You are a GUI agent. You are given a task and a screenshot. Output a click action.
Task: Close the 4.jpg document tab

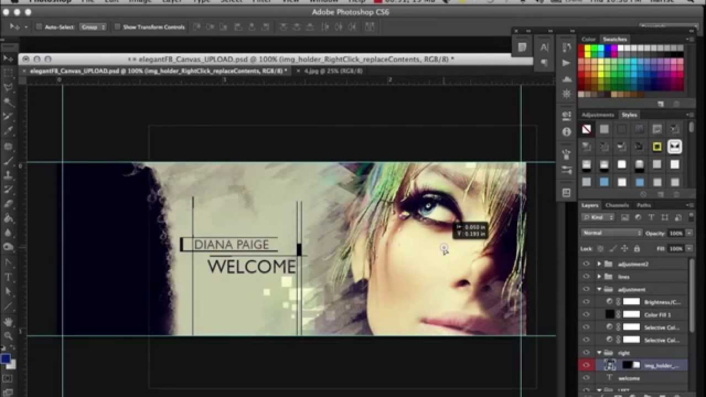tap(298, 71)
